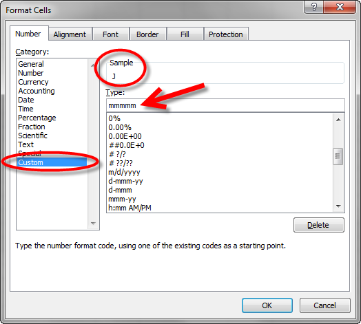361x324 pixels.
Task: Click format list scroll up arrow
Action: point(338,120)
